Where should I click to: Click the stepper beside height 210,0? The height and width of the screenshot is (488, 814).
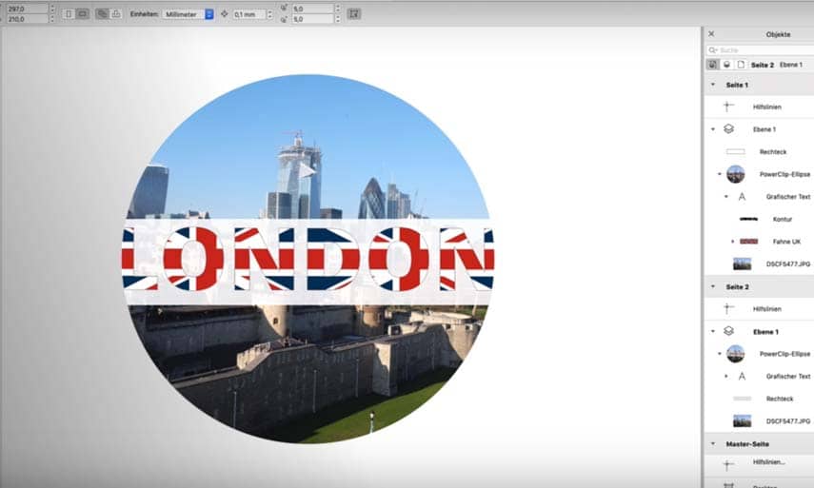tap(52, 19)
